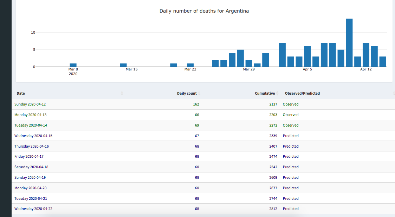Sort table by the Date column header
Viewport: 395px width, 217px height.
(21, 93)
